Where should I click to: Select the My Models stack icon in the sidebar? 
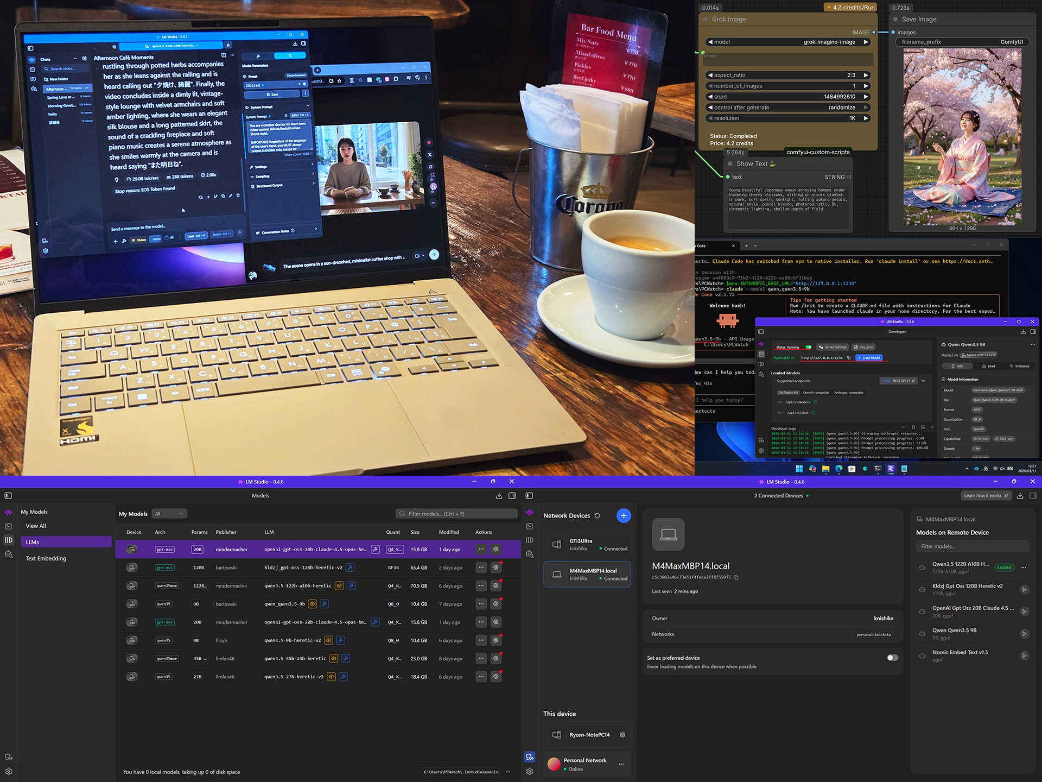8,540
